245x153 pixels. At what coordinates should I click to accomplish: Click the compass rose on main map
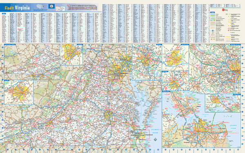click(x=155, y=139)
